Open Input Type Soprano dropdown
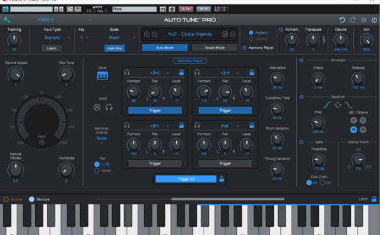The height and width of the screenshot is (235, 380). tap(57, 37)
